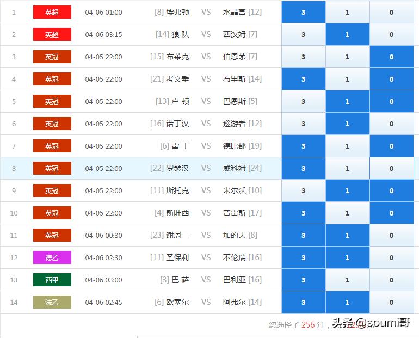Select home team 埃弗顿
419x338 pixels.
pyautogui.click(x=177, y=12)
